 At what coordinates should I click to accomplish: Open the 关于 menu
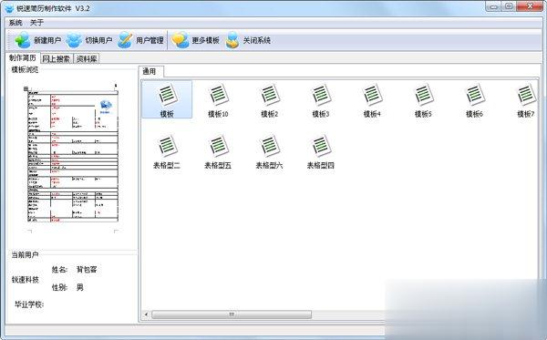pyautogui.click(x=36, y=23)
